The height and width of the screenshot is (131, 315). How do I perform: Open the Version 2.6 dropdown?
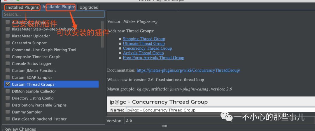(219, 121)
